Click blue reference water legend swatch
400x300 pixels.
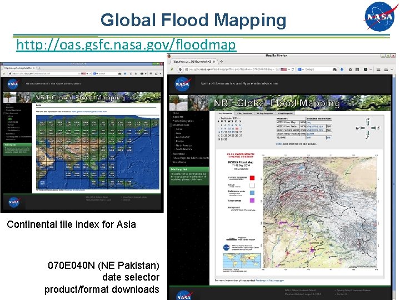[x=252, y=193]
